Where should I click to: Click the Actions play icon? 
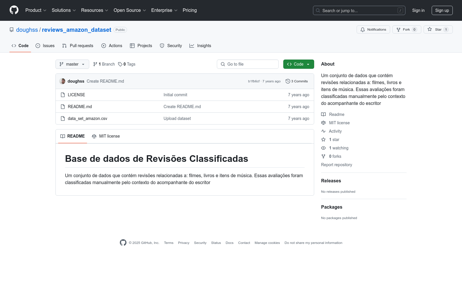tap(104, 46)
